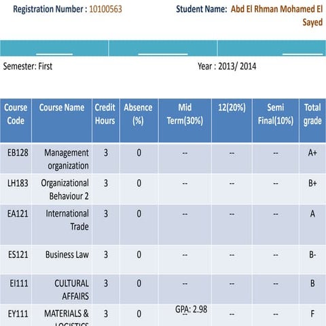Click the MATERIALS & course name
The height and width of the screenshot is (326, 326).
click(x=67, y=314)
